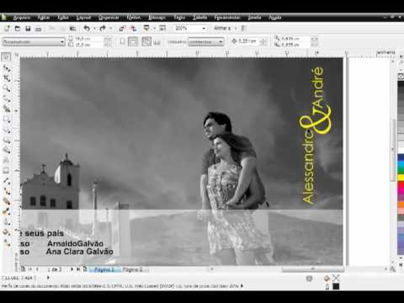This screenshot has height=303, width=404.
Task: Open the Layout menu
Action: 83,18
